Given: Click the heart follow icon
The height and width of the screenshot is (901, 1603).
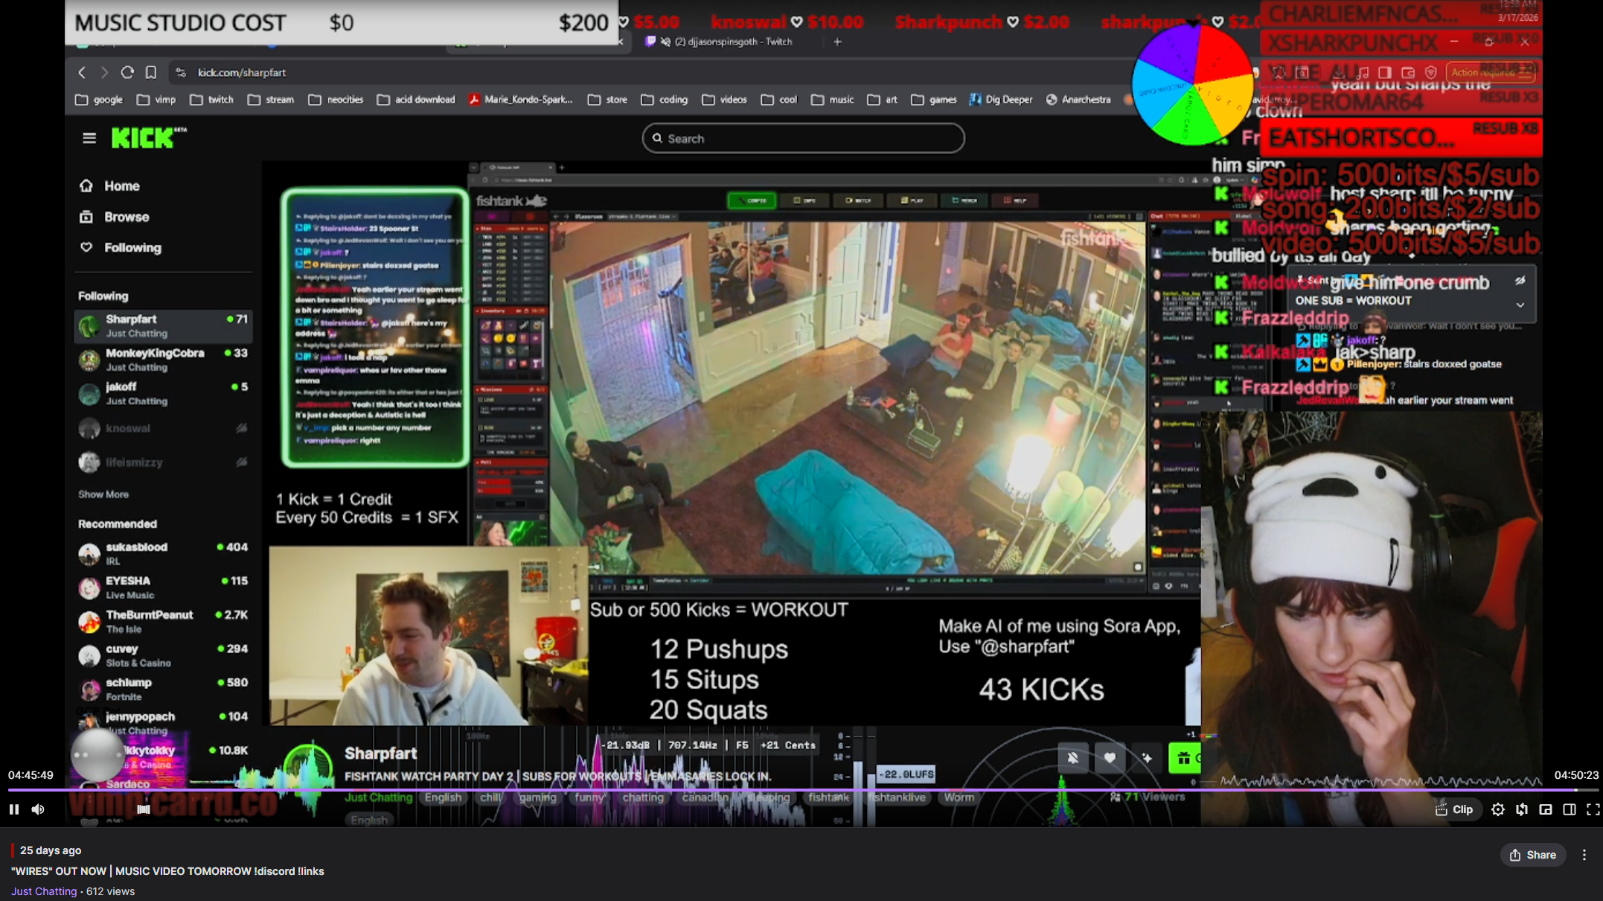Looking at the screenshot, I should pyautogui.click(x=1110, y=758).
